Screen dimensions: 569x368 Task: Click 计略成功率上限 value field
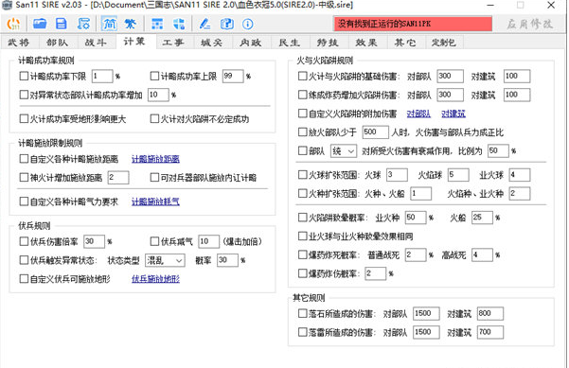(233, 76)
